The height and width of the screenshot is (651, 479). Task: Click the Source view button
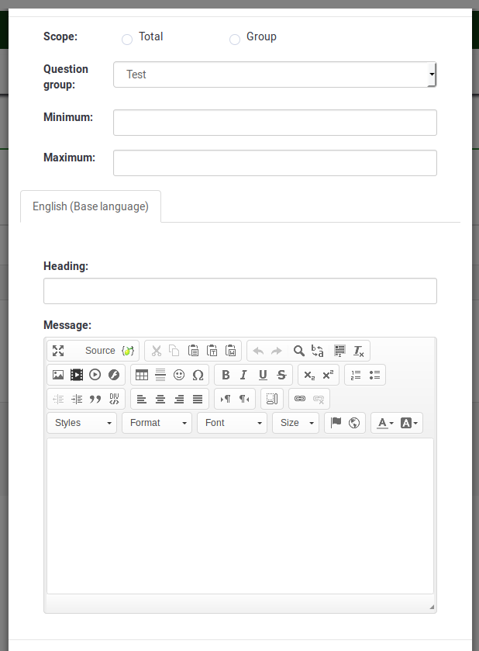pos(99,351)
